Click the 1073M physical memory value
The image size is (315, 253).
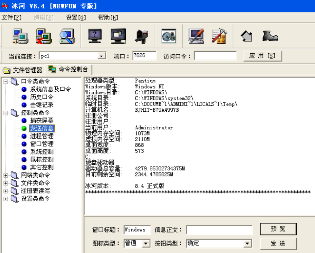coord(143,133)
